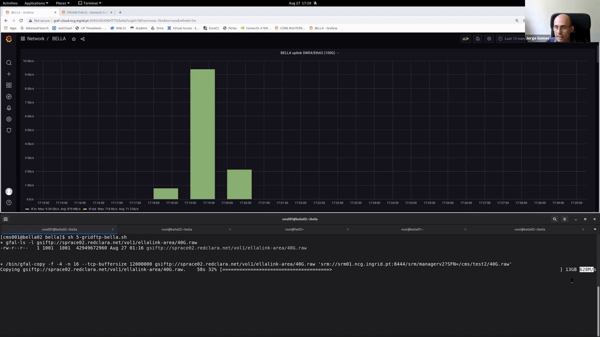Open the BELLA - Grafana bookmark
Image resolution: width=600 pixels, height=337 pixels.
pos(323,28)
